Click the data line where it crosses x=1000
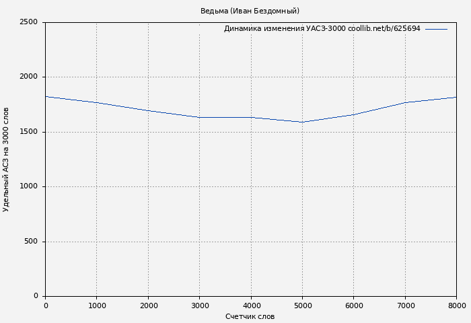The image size is (471, 323). point(97,102)
